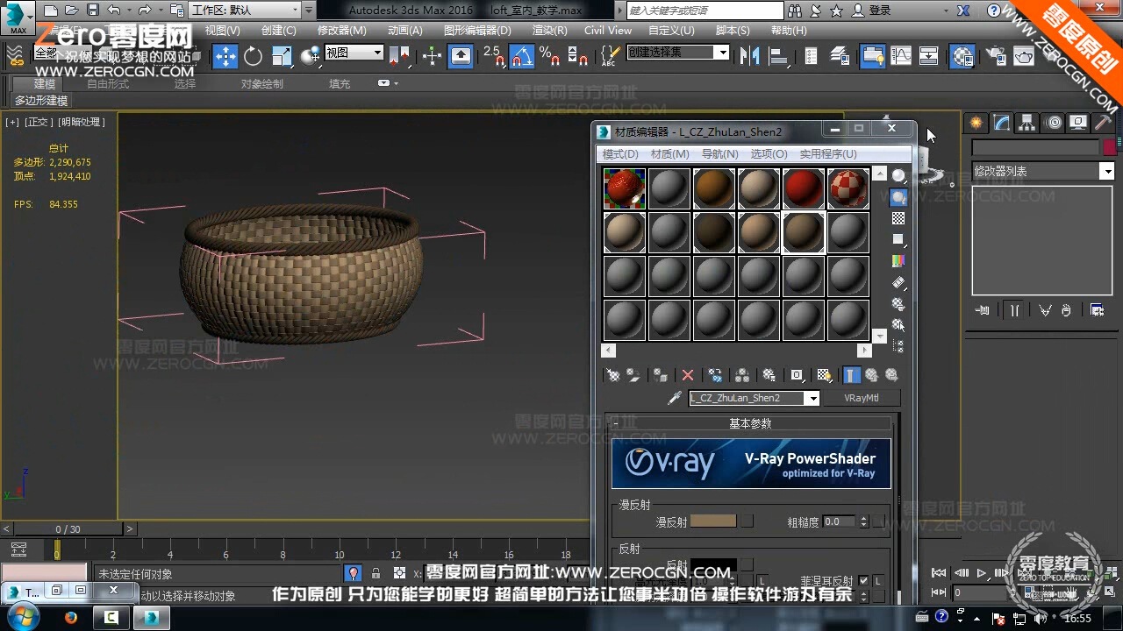This screenshot has height=631, width=1123.
Task: Open Render Setup from main toolbar
Action: click(x=996, y=56)
